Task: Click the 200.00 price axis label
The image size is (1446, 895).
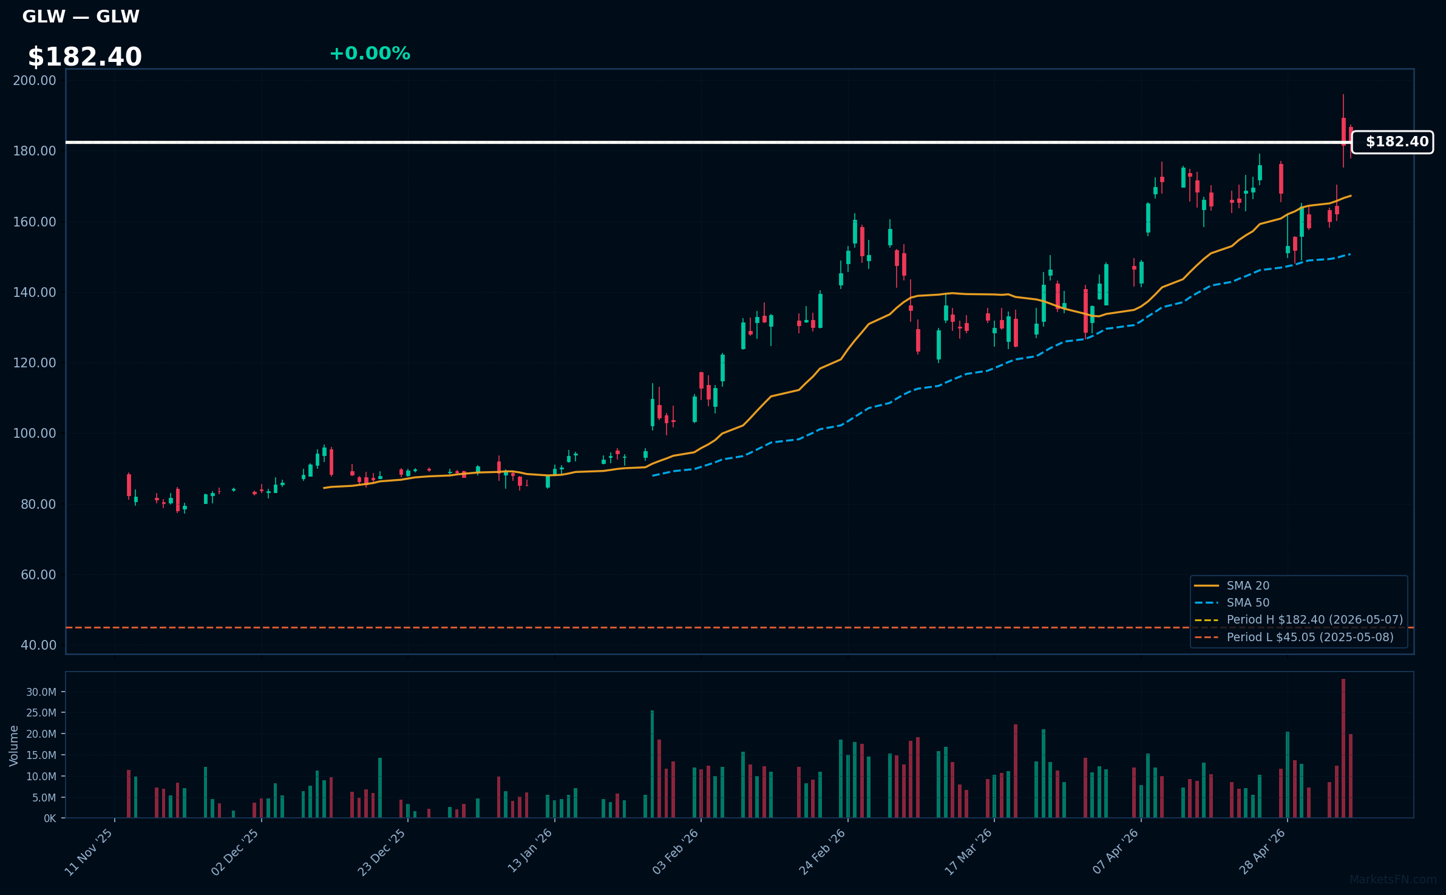Action: coord(35,81)
